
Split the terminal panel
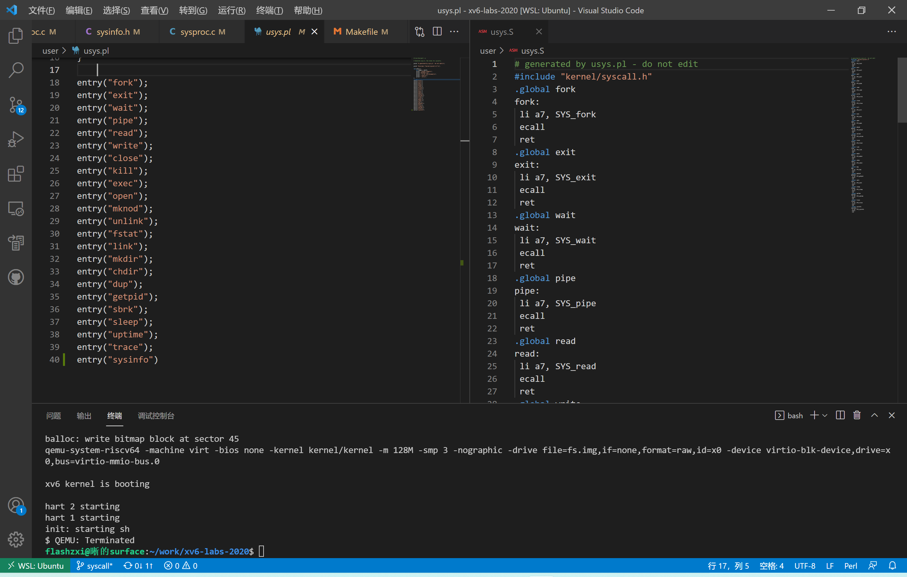tap(840, 415)
